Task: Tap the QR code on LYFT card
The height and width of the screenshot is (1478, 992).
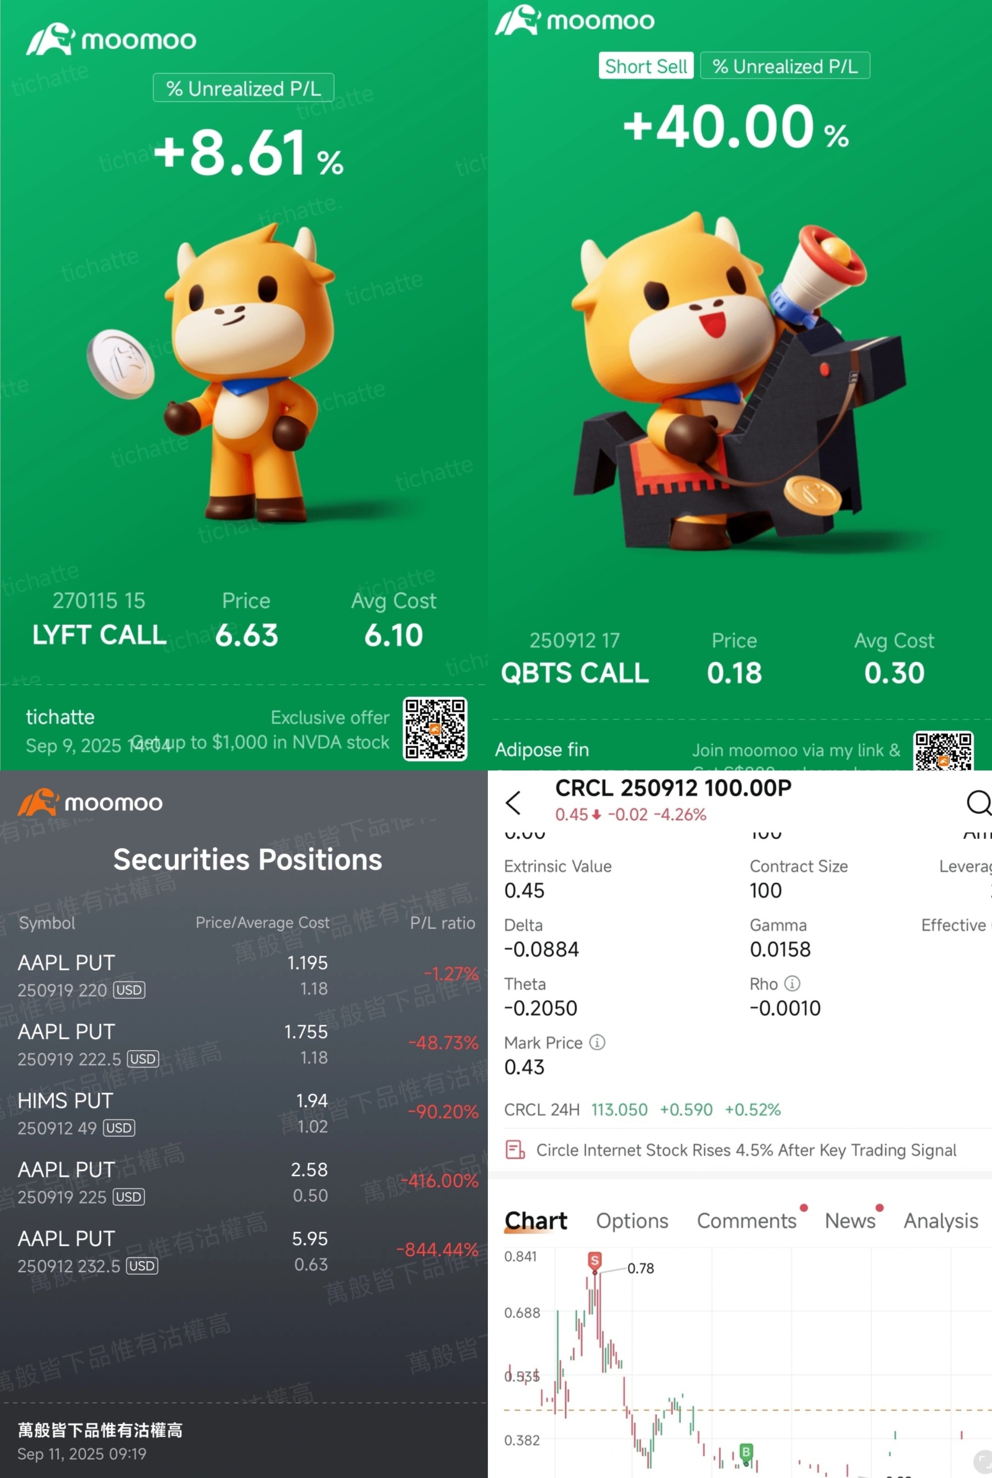Action: (x=435, y=728)
